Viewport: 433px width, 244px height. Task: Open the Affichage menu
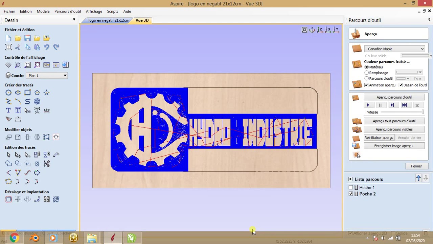pyautogui.click(x=94, y=12)
